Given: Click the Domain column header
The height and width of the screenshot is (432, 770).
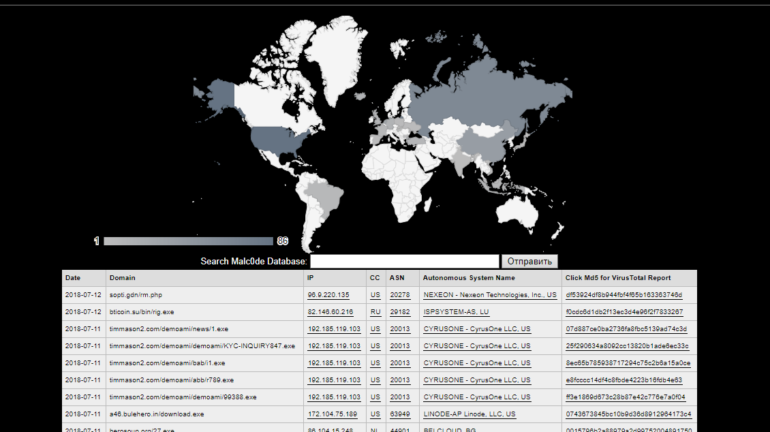Looking at the screenshot, I should 123,278.
